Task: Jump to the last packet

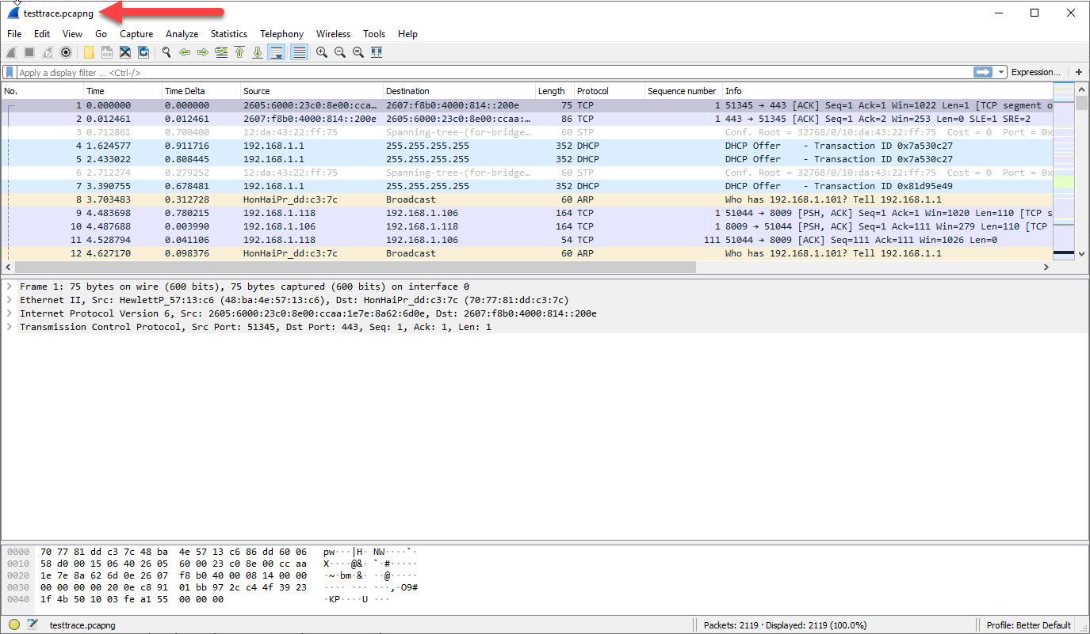Action: tap(258, 52)
